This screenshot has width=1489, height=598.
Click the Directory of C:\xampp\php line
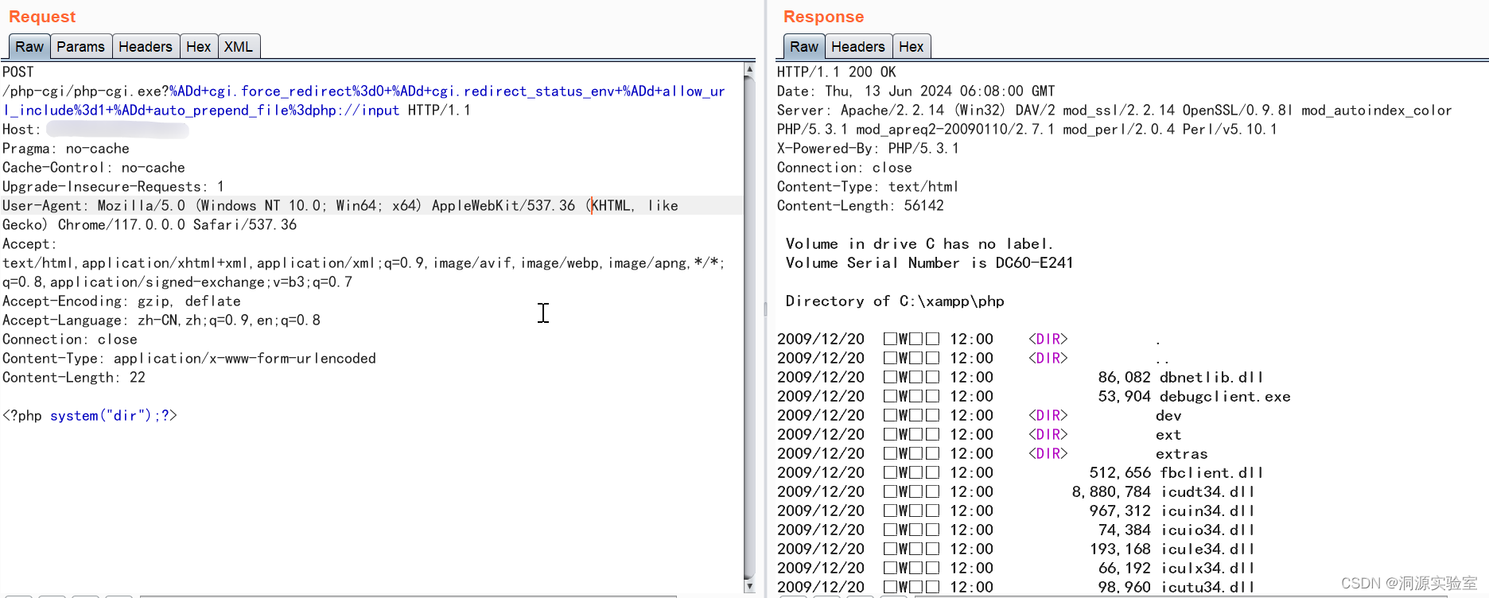(x=895, y=301)
